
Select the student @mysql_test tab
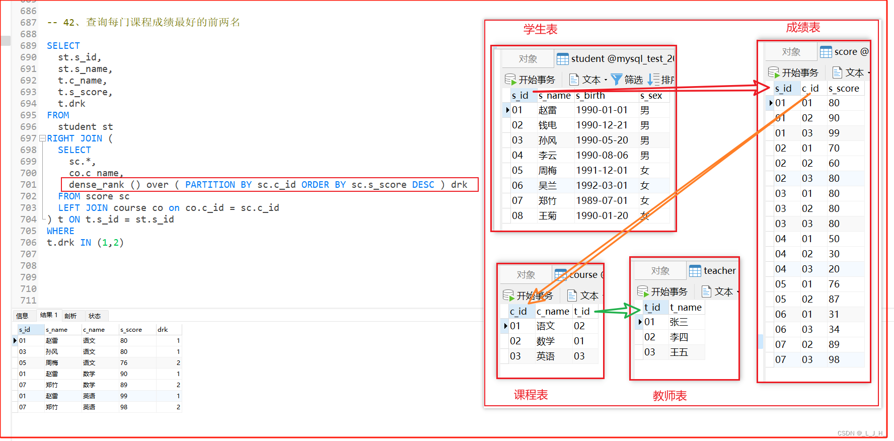click(615, 59)
